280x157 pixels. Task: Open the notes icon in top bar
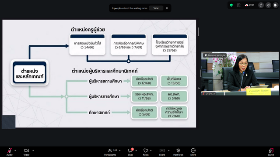[x=239, y=5]
